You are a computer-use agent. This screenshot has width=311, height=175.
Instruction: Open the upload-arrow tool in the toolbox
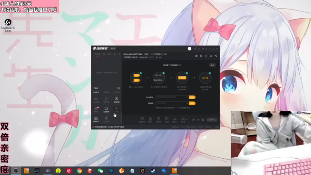tap(106, 119)
